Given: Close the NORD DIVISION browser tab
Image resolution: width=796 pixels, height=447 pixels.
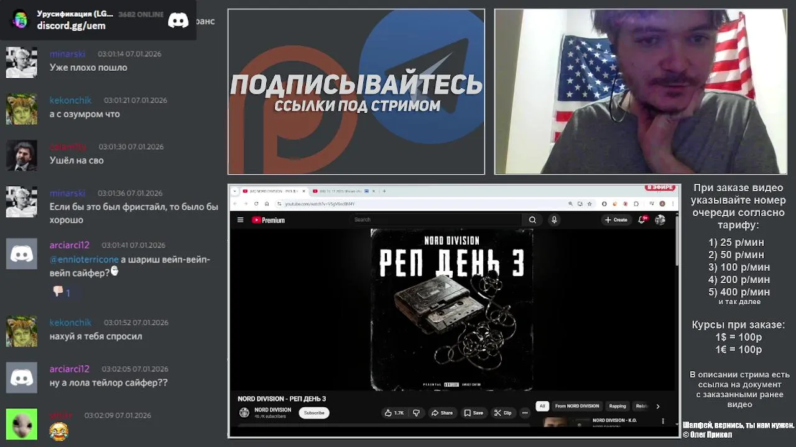Looking at the screenshot, I should click(303, 191).
